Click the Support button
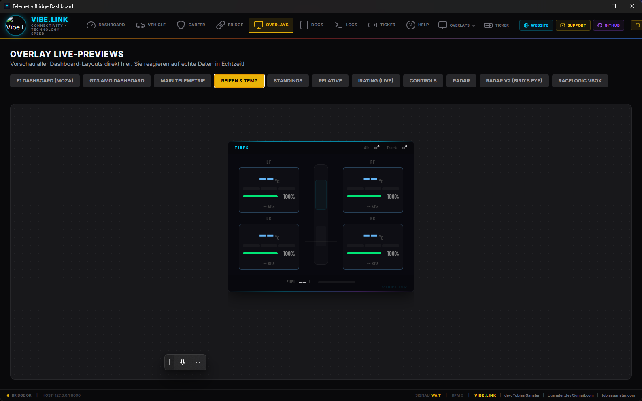The height and width of the screenshot is (401, 642). tap(573, 25)
